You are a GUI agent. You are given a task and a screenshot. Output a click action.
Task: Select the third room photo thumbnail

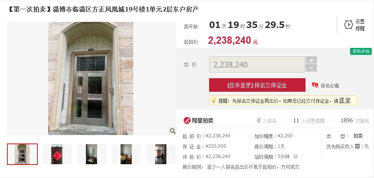point(92,154)
